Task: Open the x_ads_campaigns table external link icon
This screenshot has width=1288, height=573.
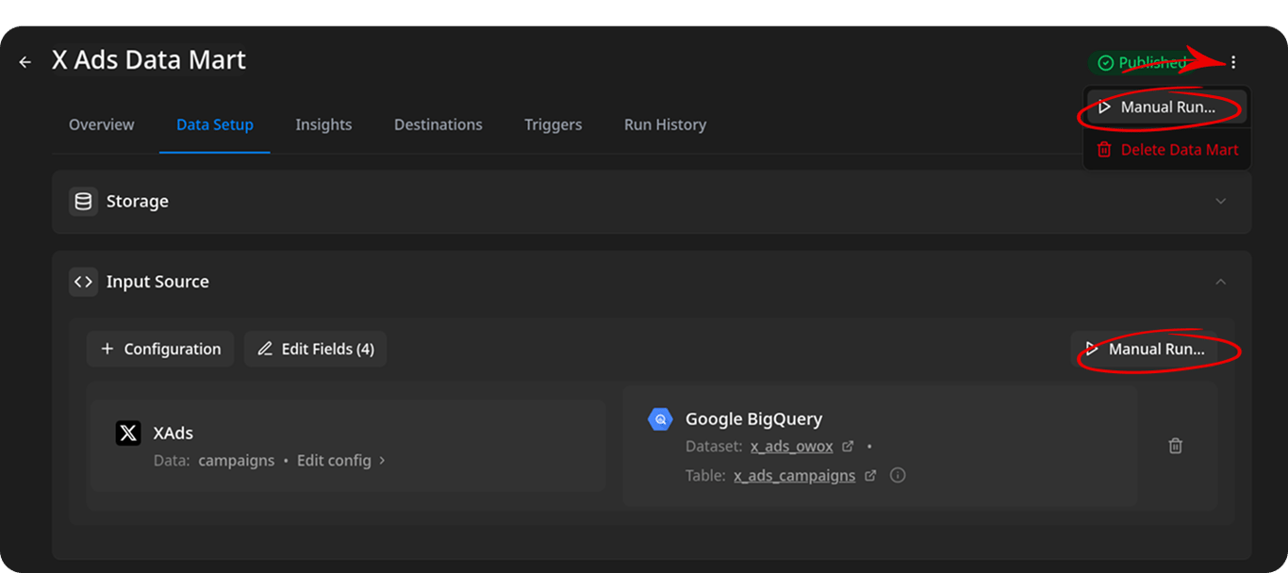Action: (870, 476)
